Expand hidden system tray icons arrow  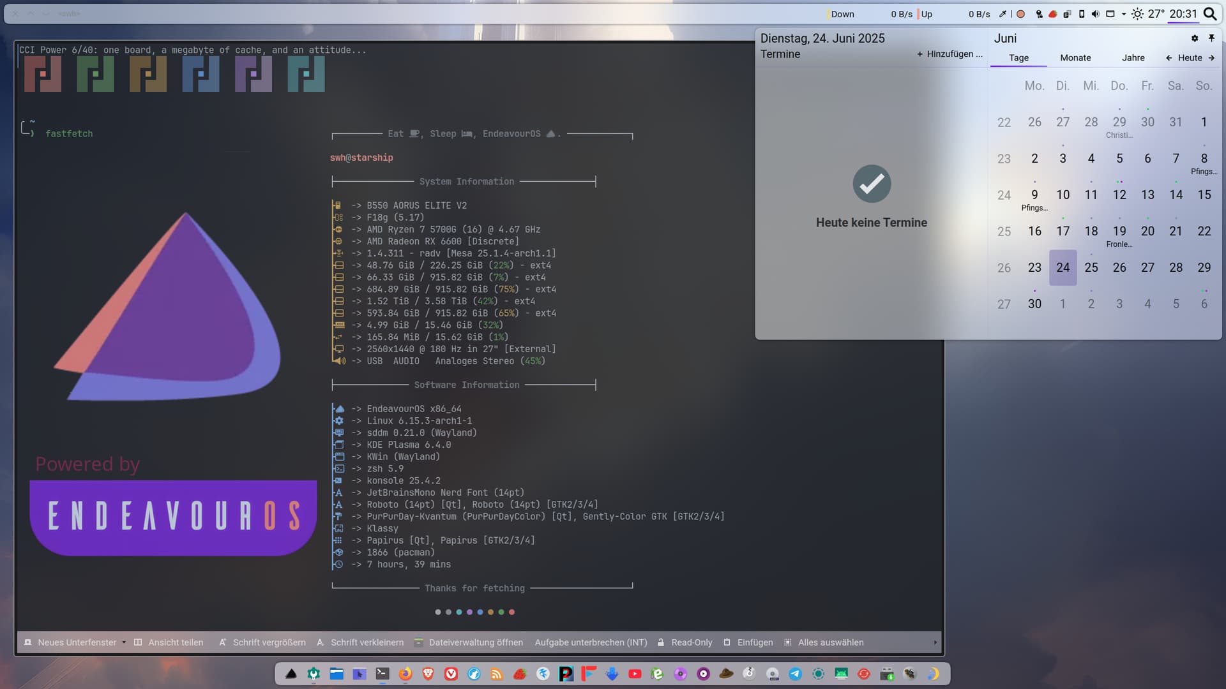(x=1124, y=14)
